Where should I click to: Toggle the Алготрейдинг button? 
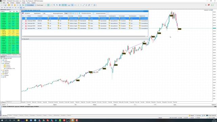[x=29, y=5]
